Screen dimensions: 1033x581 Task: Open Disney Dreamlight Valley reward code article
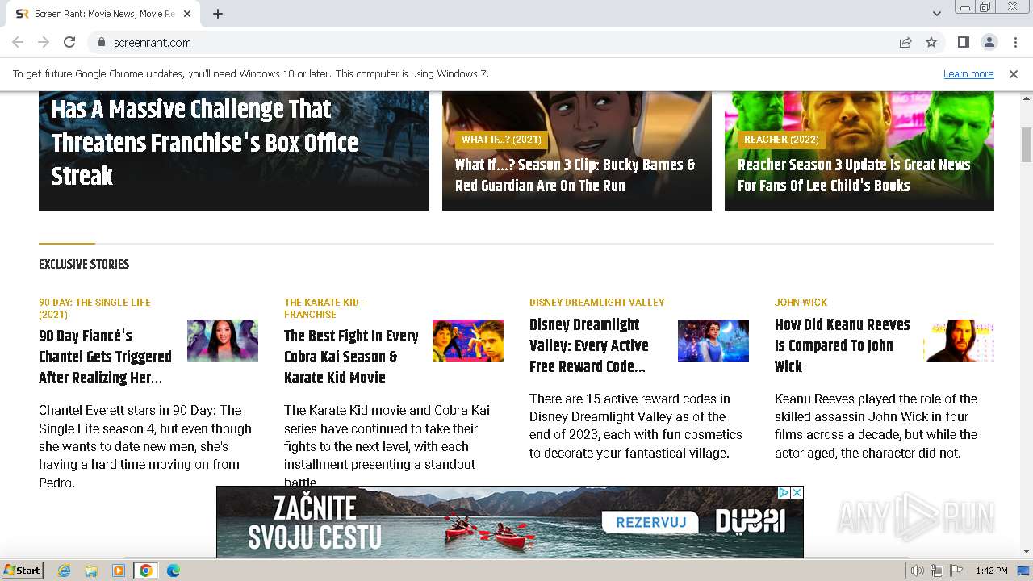pyautogui.click(x=589, y=345)
